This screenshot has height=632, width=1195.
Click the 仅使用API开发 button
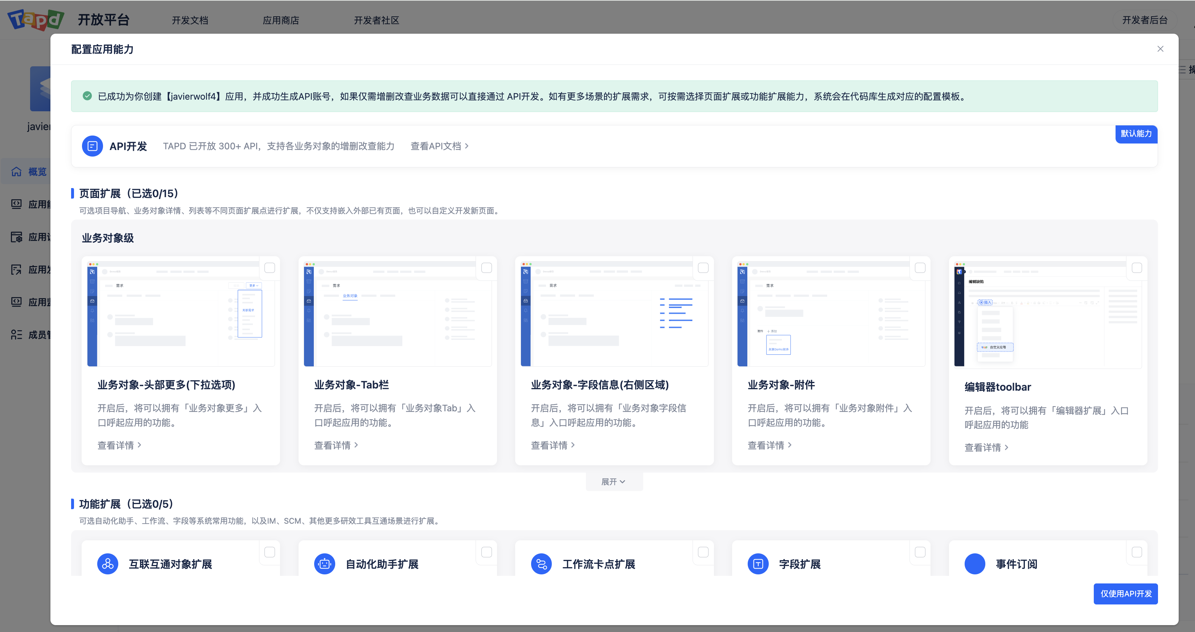(1125, 594)
